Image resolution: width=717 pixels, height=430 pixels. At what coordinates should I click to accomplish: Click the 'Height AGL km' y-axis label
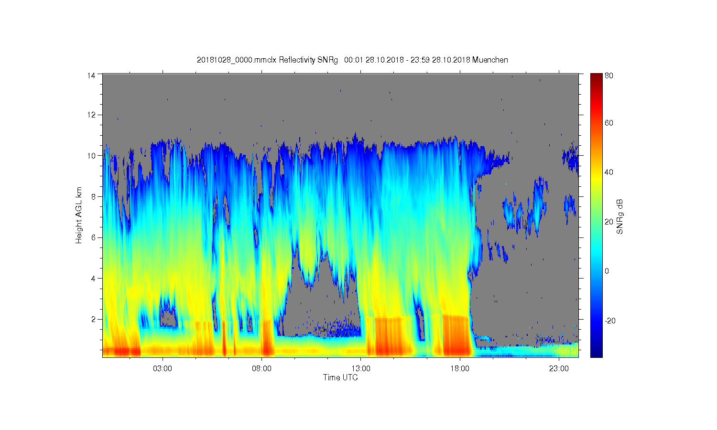point(79,215)
